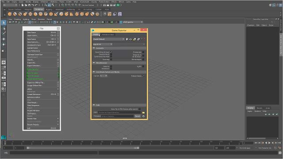Open the menu set dropdown in the status line
This screenshot has width=283, height=159.
(10, 5)
